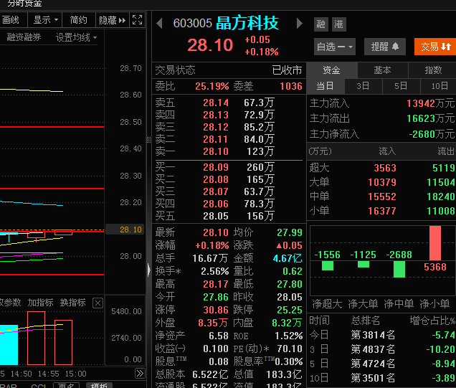Click the orange 交易 trade button
The width and height of the screenshot is (456, 388).
[x=435, y=47]
